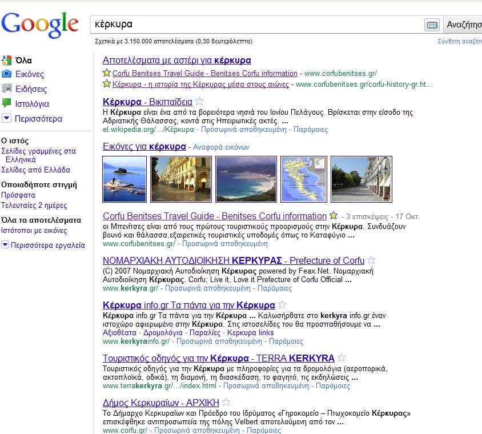The width and height of the screenshot is (482, 434).
Task: Open Δήμος Κερκυραίων - ΑΡΧΙΚΗ result
Action: pos(161,403)
